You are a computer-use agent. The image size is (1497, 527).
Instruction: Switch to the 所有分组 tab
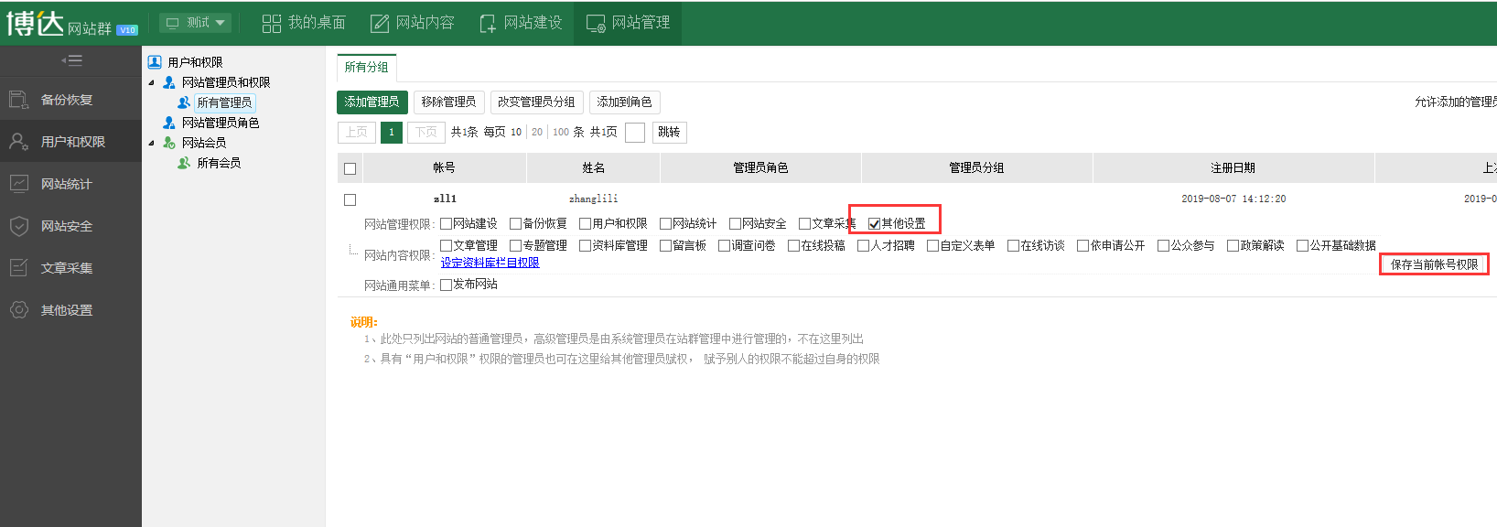[366, 67]
